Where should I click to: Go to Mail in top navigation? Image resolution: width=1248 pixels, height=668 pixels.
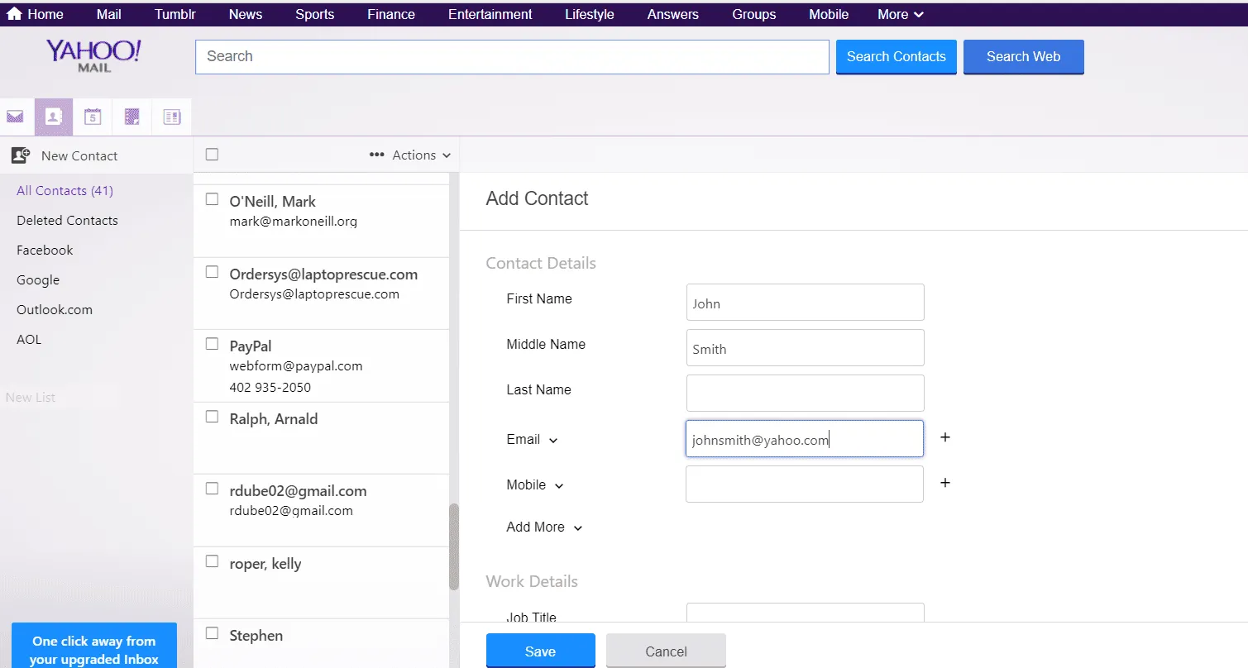point(108,14)
